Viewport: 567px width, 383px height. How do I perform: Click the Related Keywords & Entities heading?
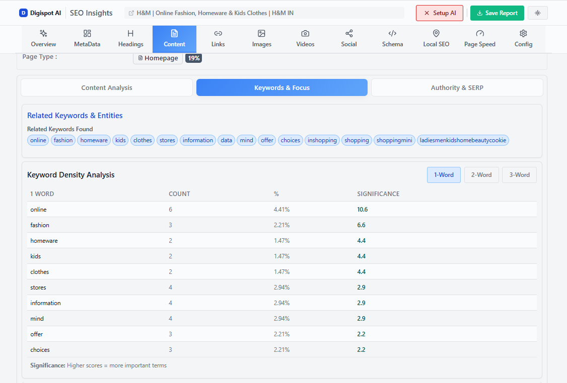[x=75, y=116]
